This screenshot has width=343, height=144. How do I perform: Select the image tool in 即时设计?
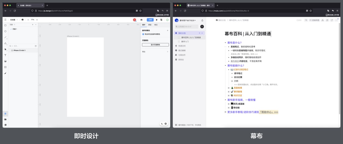tap(5, 61)
